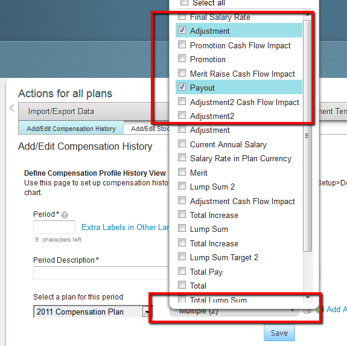Image resolution: width=347 pixels, height=346 pixels.
Task: Check the Select all checkbox
Action: click(184, 2)
